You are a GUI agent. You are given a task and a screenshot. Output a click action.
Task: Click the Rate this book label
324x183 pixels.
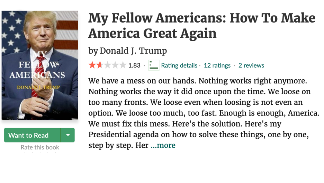point(40,147)
